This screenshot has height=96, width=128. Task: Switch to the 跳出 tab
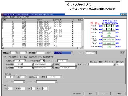pyautogui.click(x=25, y=57)
